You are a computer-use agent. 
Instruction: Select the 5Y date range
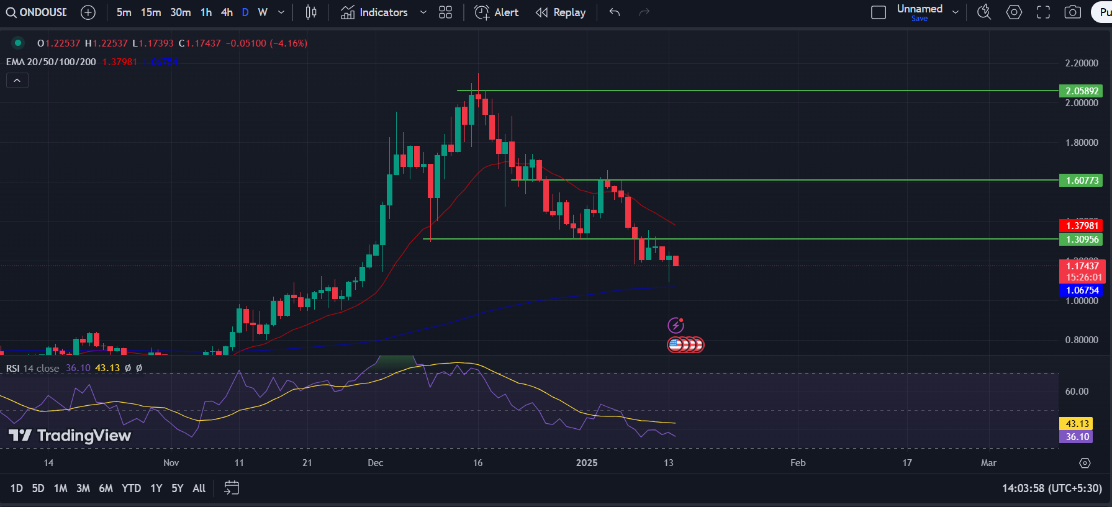pyautogui.click(x=178, y=488)
